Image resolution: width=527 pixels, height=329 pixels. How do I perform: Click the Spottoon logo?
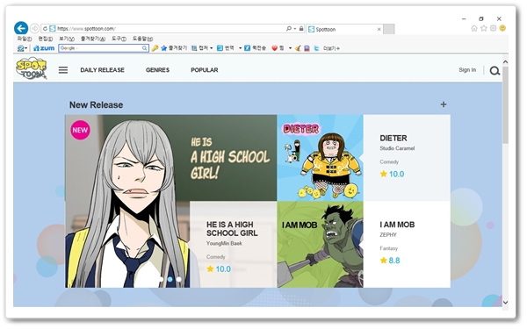click(x=32, y=68)
